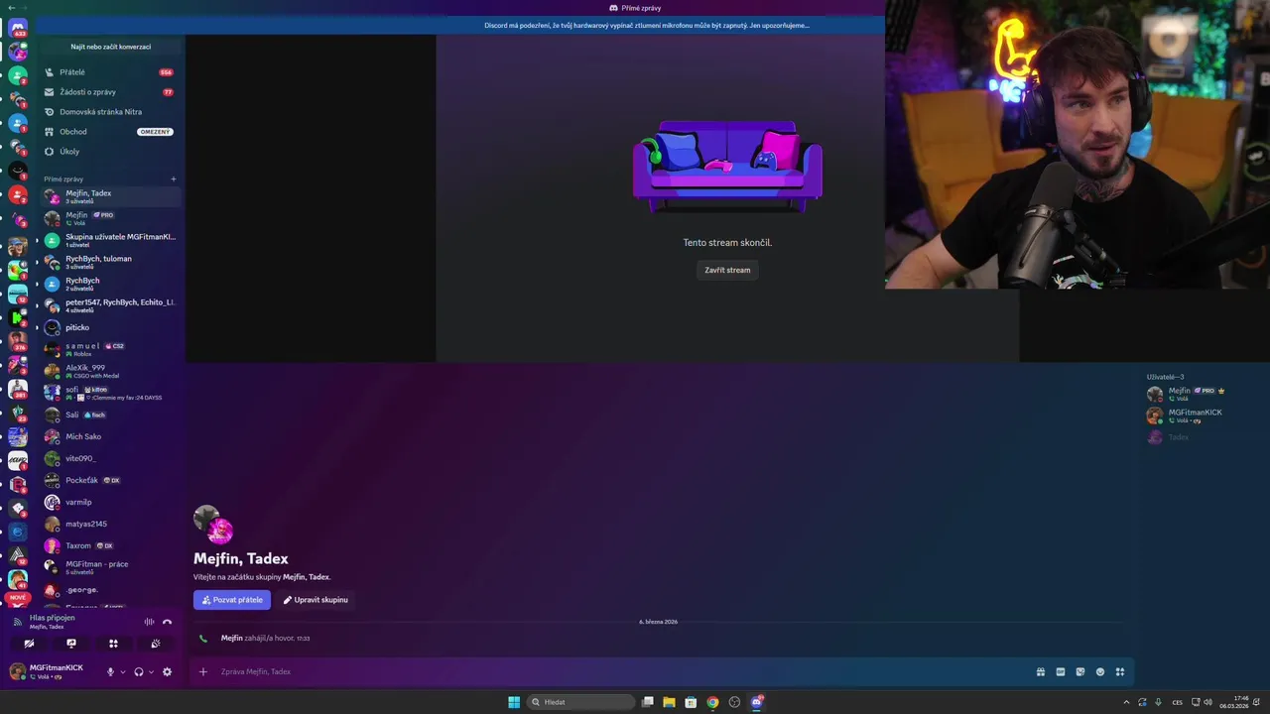
Task: Open piticko direct message
Action: click(x=110, y=327)
